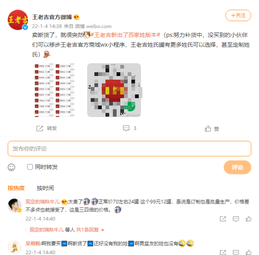259x255 pixels.
Task: Like the first comment with the thumbs-up icon
Action: click(248, 218)
